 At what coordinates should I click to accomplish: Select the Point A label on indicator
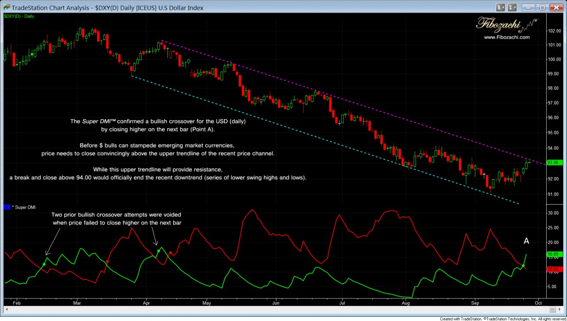(x=526, y=241)
